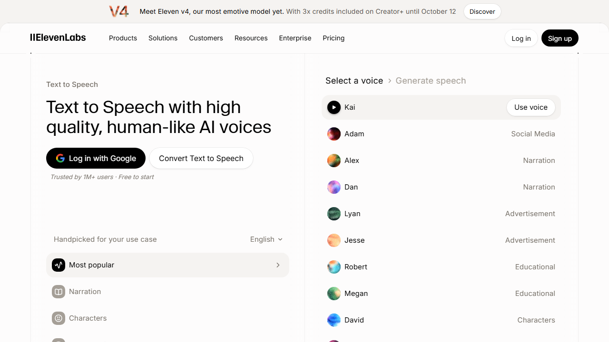The width and height of the screenshot is (609, 342).
Task: Click Social Media tag beside Adam
Action: point(533,134)
